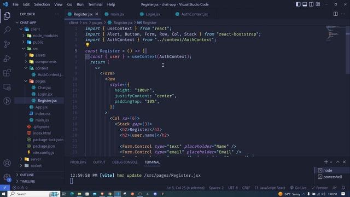Close the terminal panel

coord(344,162)
